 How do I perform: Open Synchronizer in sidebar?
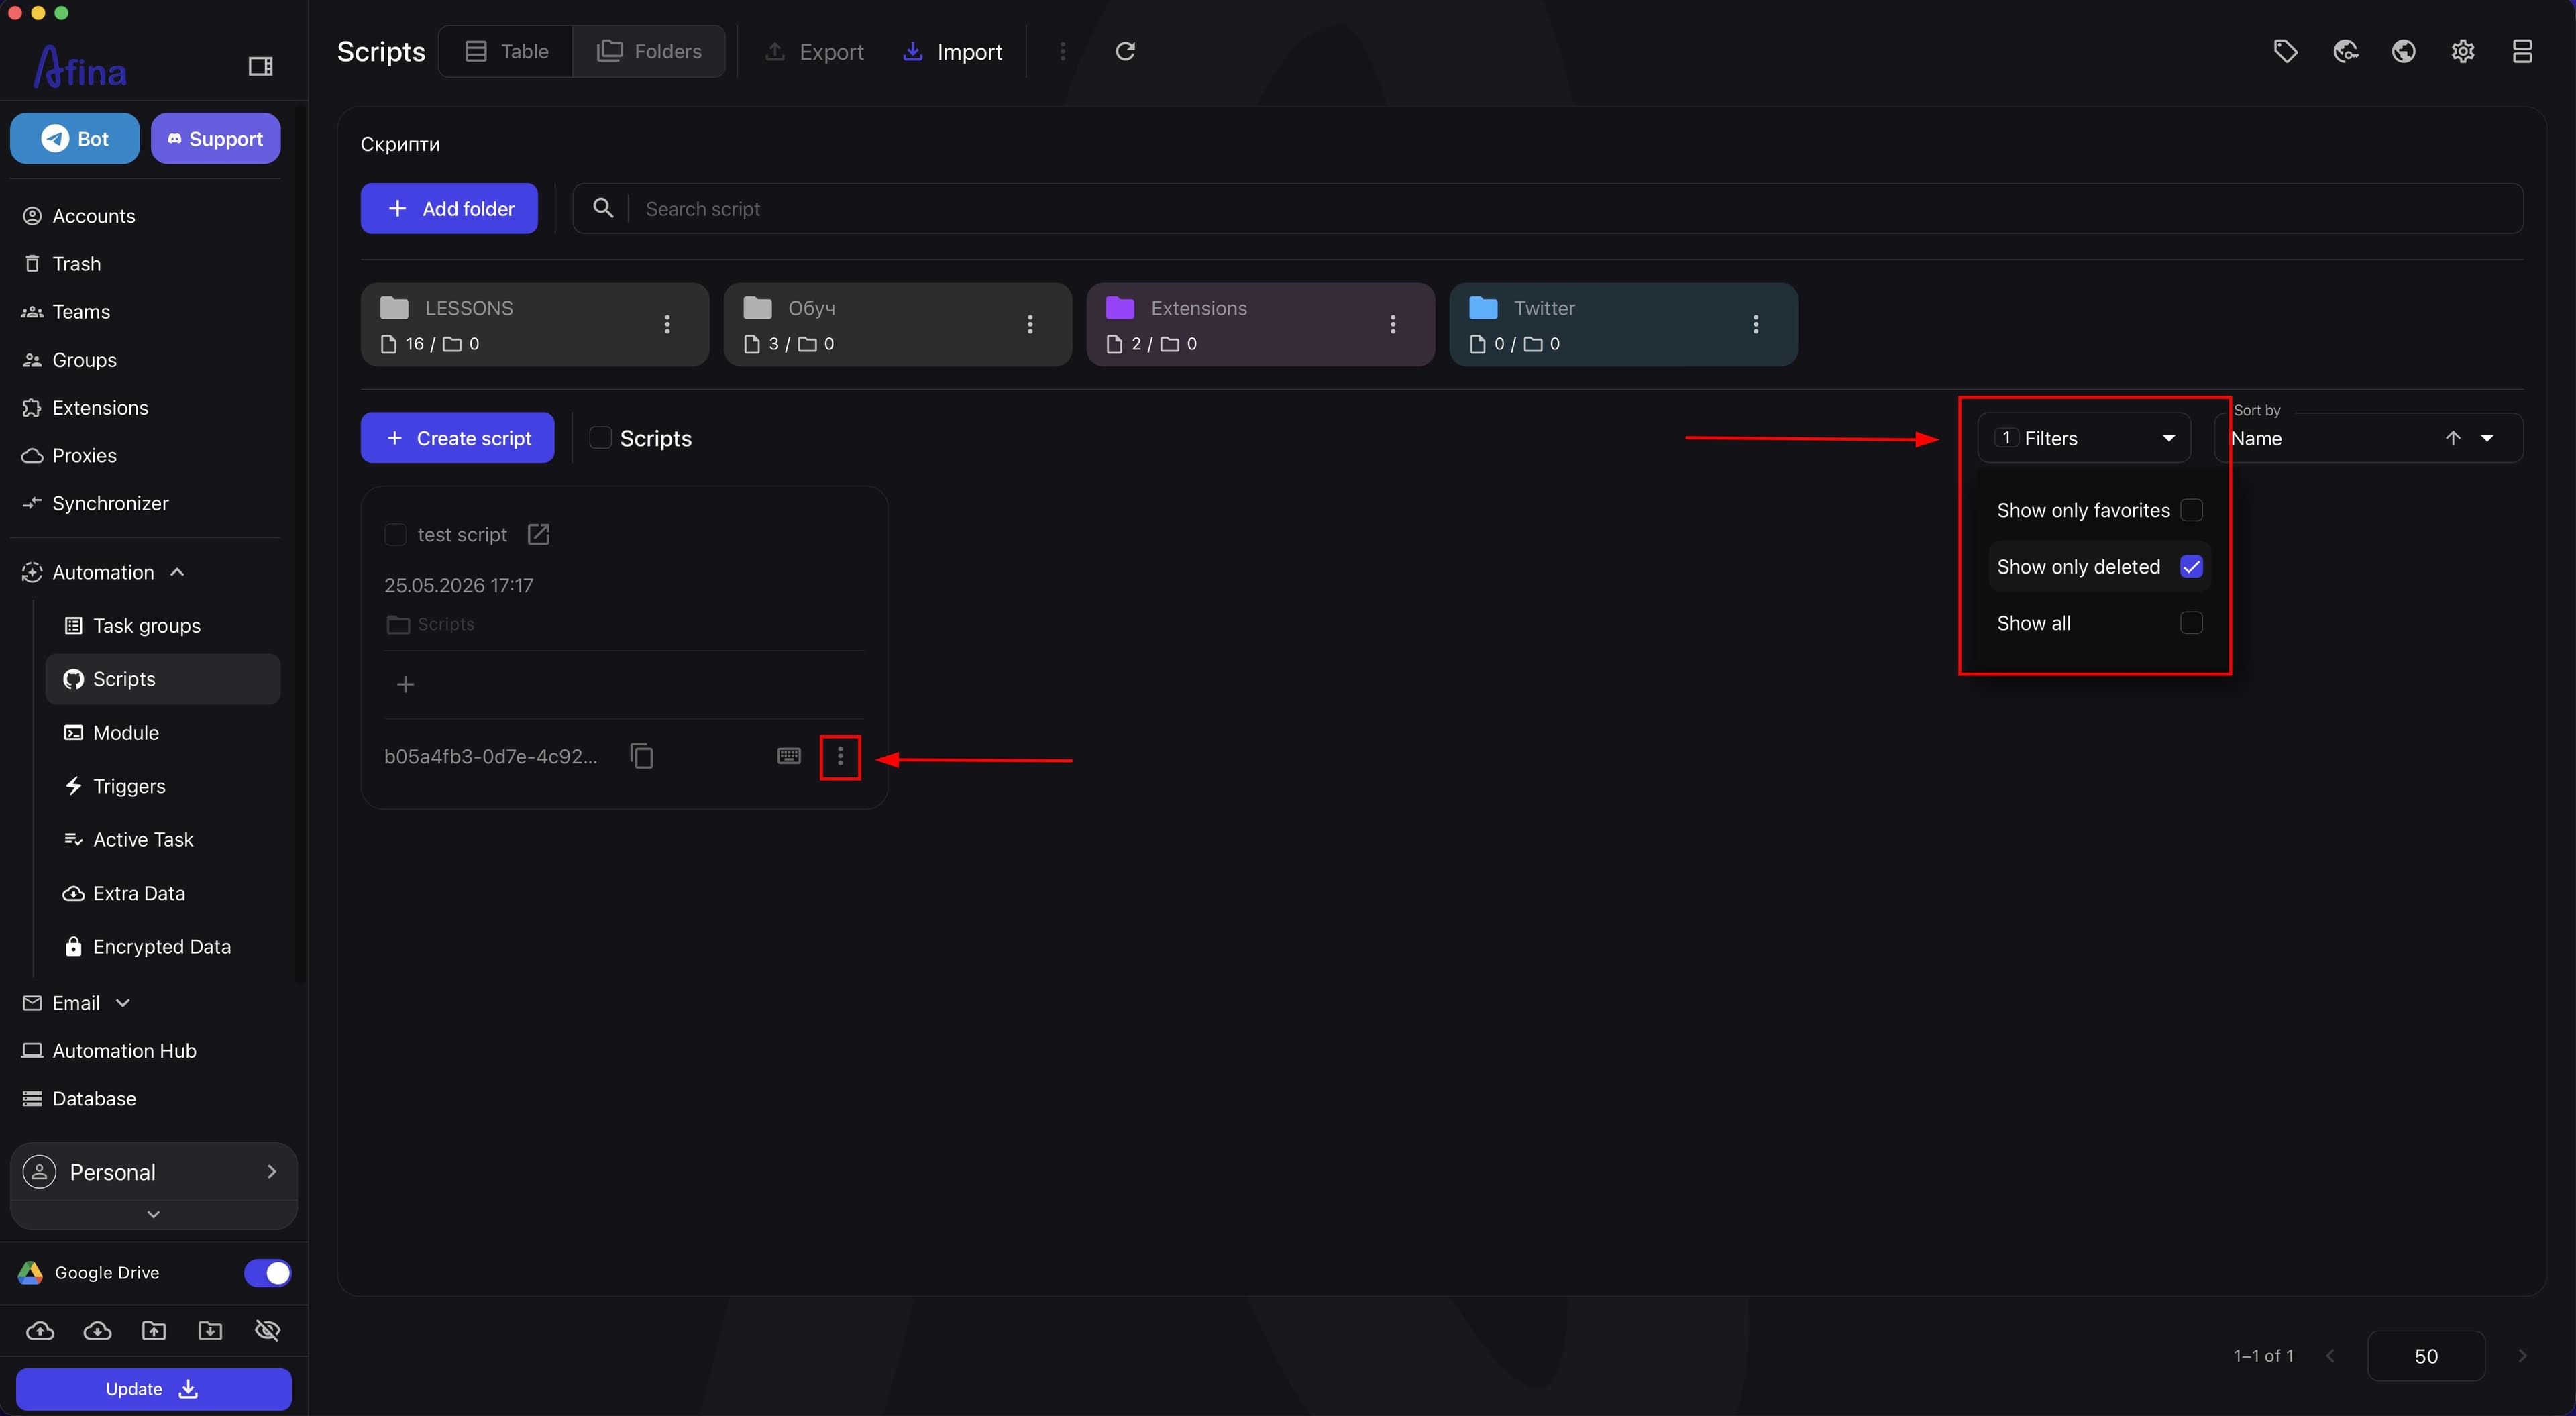[x=110, y=503]
